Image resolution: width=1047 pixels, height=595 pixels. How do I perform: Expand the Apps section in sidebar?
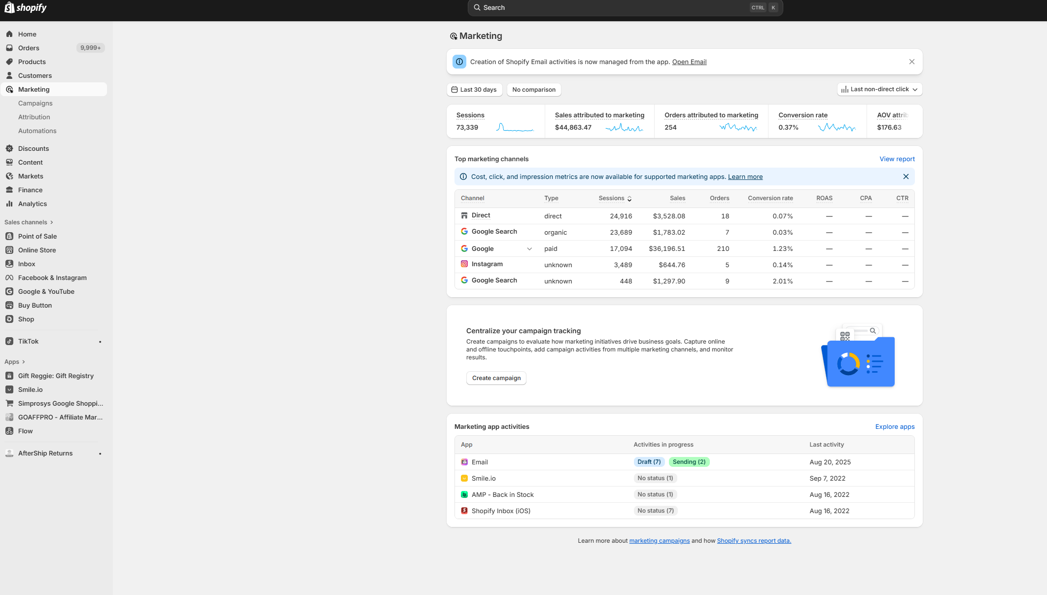click(15, 362)
